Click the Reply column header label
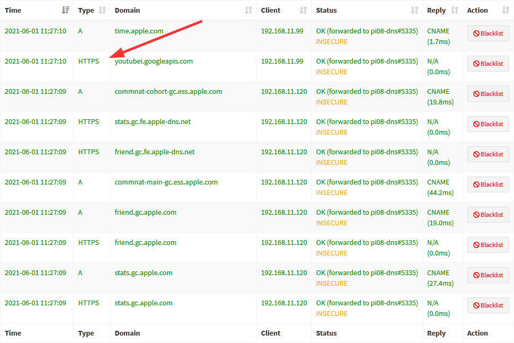The height and width of the screenshot is (343, 514). tap(436, 11)
